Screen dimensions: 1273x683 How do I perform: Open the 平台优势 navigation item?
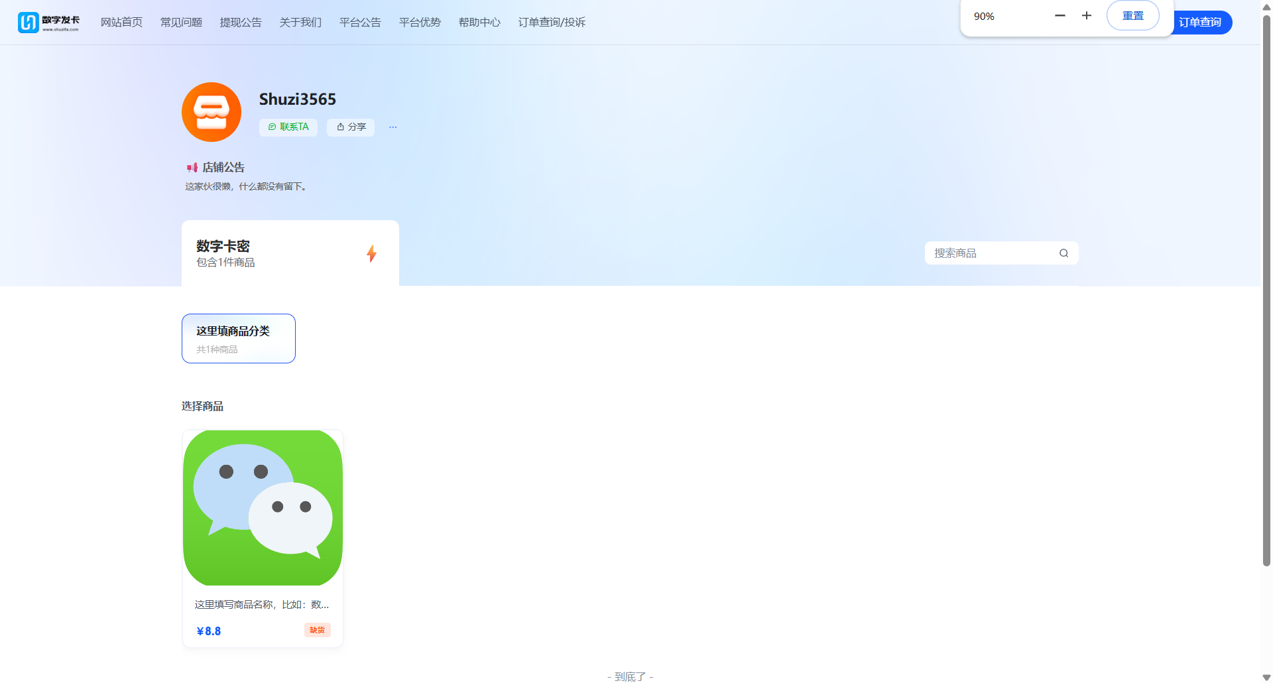pos(420,23)
